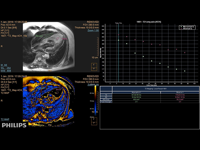Click the cyan Temp. Pos. vertical line in the graph
The image size is (200, 150).
(118, 53)
